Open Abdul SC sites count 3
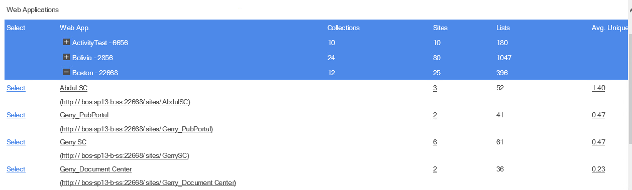The width and height of the screenshot is (632, 190). [435, 88]
